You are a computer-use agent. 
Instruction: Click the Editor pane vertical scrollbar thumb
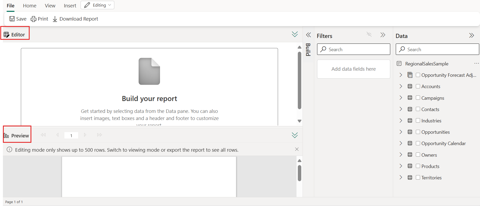pos(299,80)
